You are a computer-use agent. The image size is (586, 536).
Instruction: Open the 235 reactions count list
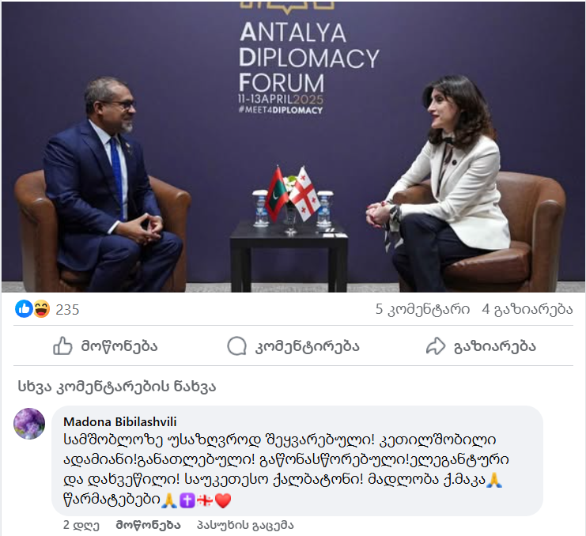click(67, 310)
